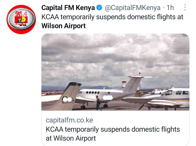Open the three-dot more options menu
This screenshot has width=196, height=146.
pyautogui.click(x=185, y=7)
